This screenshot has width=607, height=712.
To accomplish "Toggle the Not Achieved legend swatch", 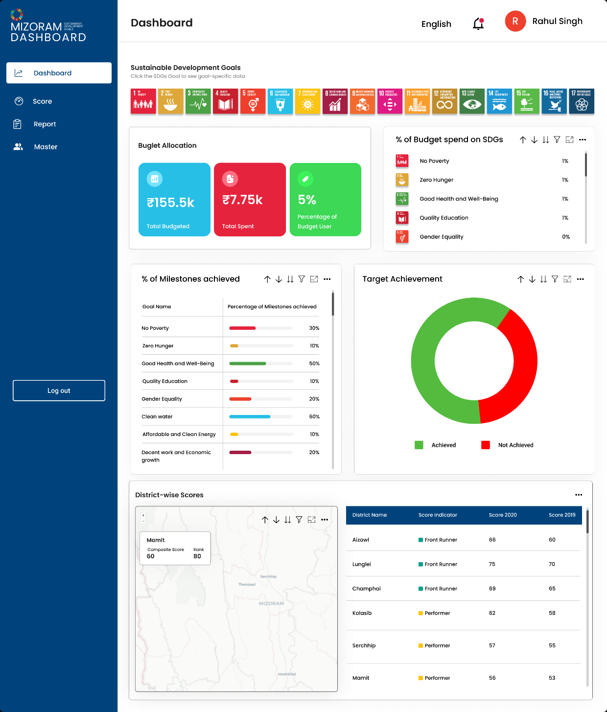I will coord(485,445).
